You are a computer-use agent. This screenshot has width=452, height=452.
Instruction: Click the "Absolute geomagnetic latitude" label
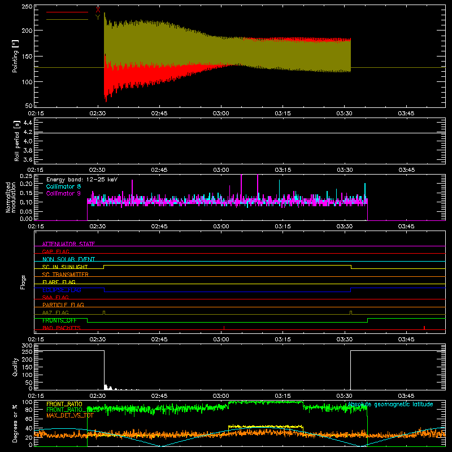[390, 405]
